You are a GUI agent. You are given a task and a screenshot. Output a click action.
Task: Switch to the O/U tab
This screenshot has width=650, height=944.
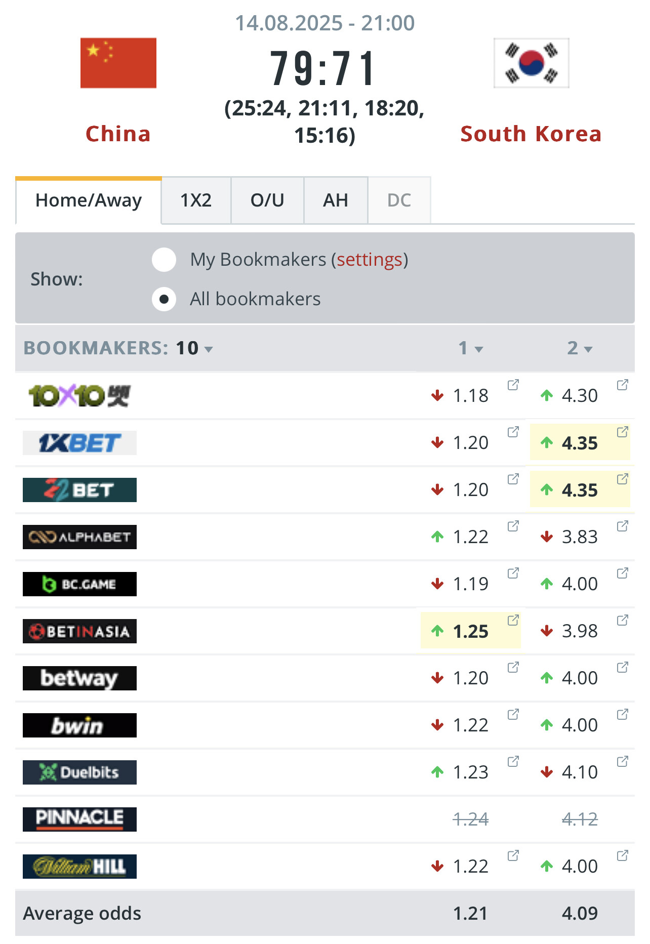pyautogui.click(x=267, y=200)
